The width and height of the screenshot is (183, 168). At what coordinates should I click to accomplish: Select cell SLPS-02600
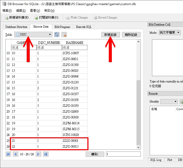coord(74,111)
